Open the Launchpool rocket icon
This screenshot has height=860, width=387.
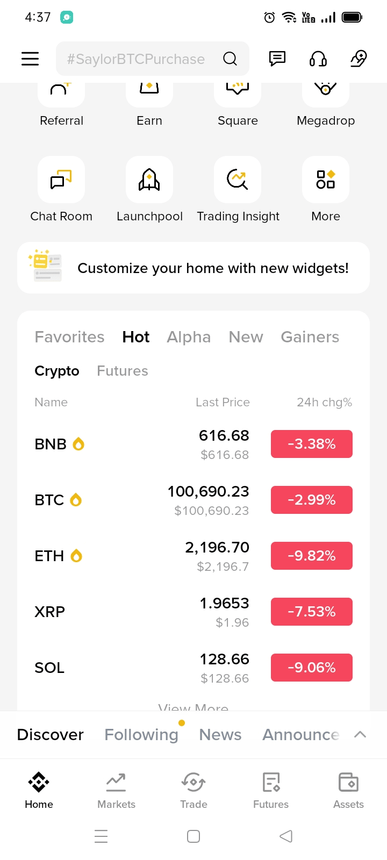(149, 180)
